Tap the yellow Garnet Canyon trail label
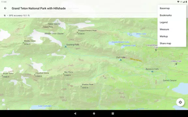 tap(136, 60)
